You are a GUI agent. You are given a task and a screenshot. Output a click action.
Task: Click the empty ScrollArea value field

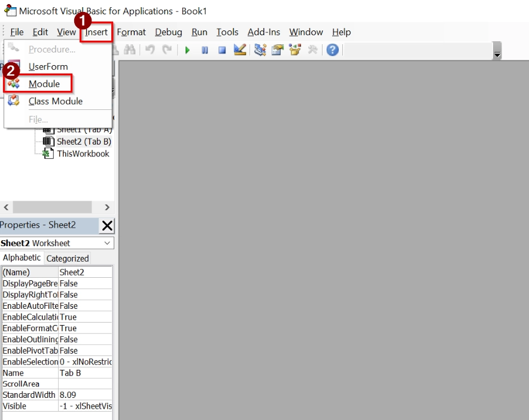click(86, 384)
